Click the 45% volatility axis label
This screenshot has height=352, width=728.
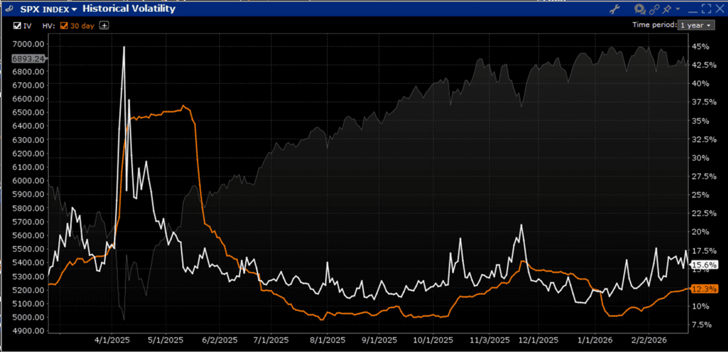tap(700, 46)
